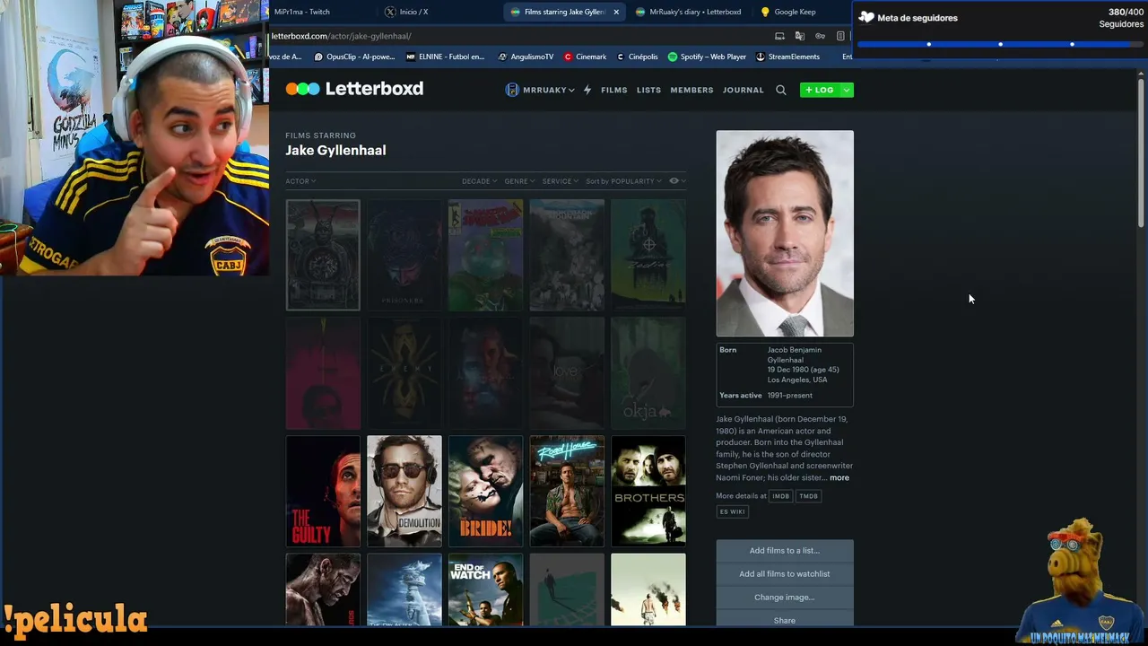Open The Bride! film poster

(x=485, y=491)
